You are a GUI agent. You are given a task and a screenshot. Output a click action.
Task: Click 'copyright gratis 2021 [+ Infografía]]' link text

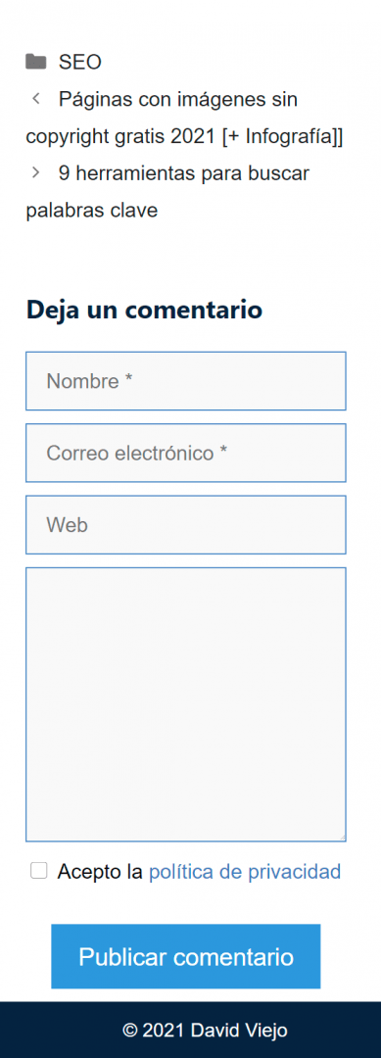click(x=185, y=137)
